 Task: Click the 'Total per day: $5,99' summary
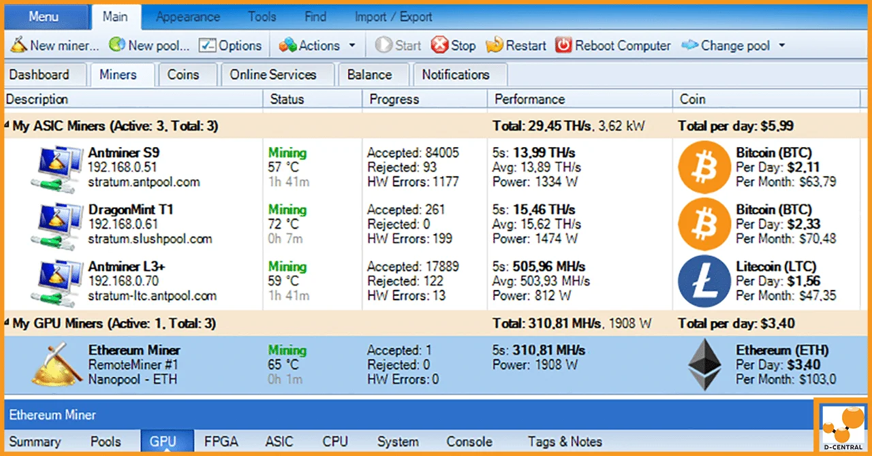736,126
